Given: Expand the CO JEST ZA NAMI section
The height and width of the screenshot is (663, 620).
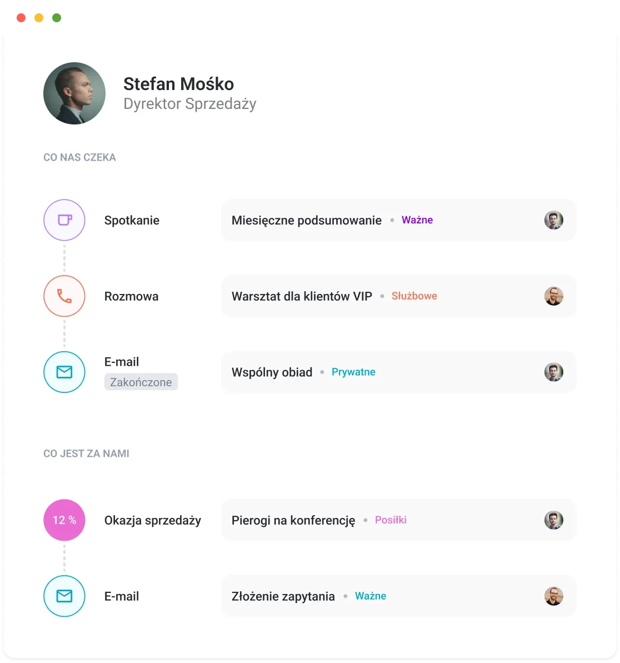Looking at the screenshot, I should click(x=86, y=453).
